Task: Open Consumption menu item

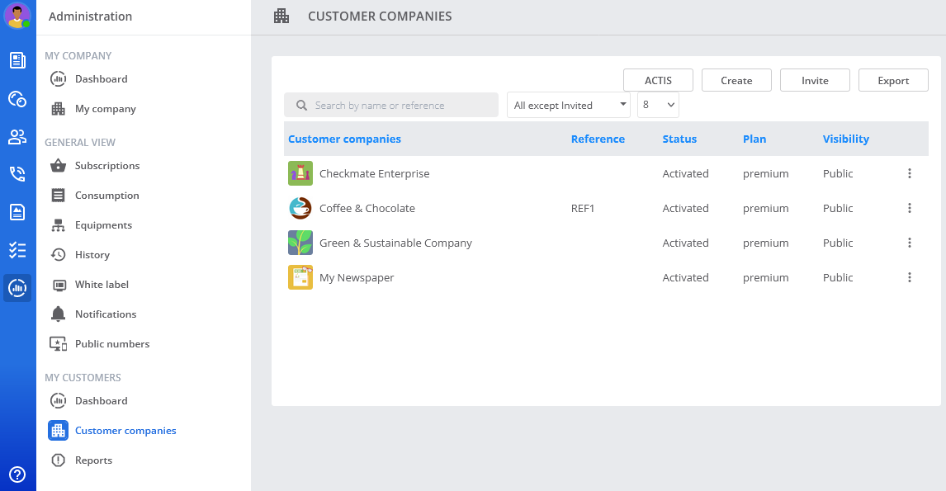Action: 106,195
